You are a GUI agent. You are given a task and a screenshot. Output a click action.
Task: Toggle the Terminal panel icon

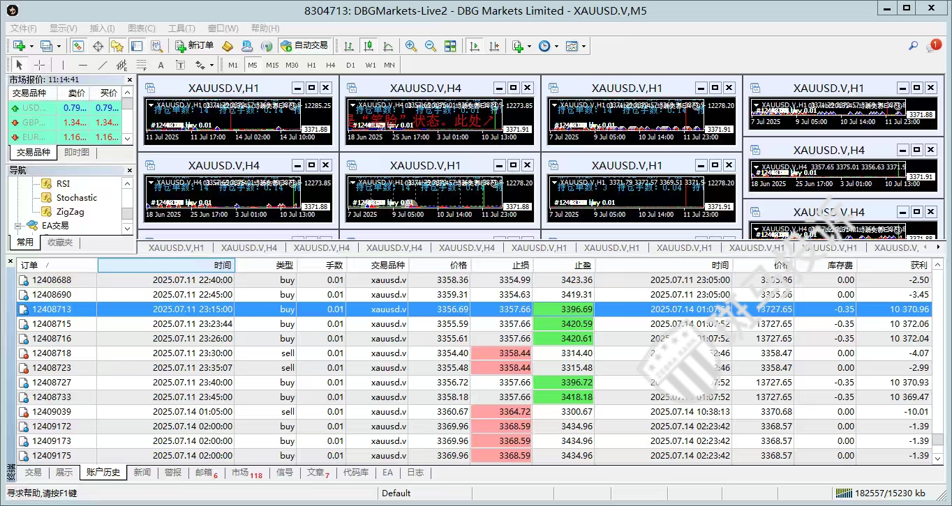coord(137,46)
